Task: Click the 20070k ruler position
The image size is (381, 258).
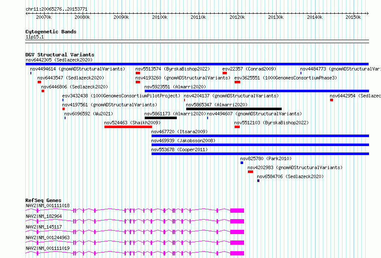Action: [x=44, y=17]
